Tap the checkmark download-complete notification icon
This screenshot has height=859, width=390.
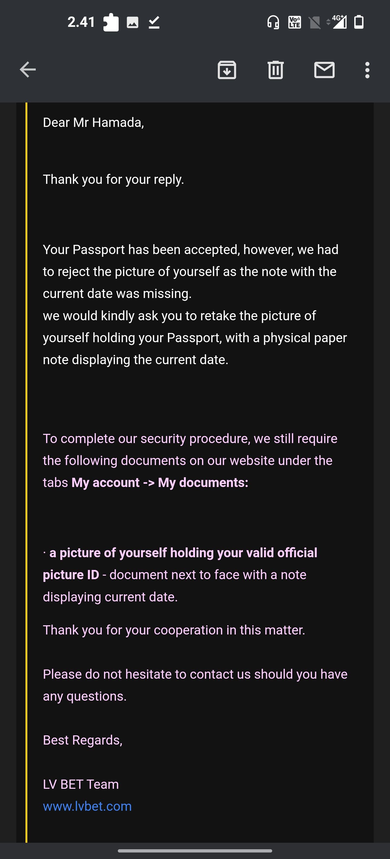click(154, 22)
